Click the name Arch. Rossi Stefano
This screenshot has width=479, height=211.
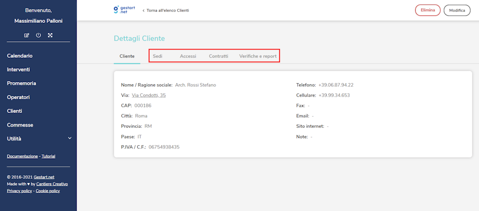195,85
